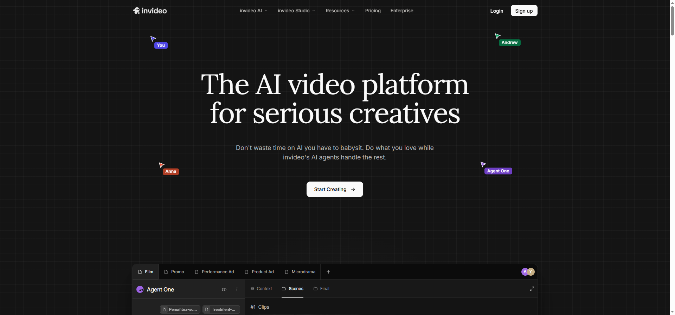675x315 pixels.
Task: Open the Treatment-... file chip
Action: [x=221, y=309]
